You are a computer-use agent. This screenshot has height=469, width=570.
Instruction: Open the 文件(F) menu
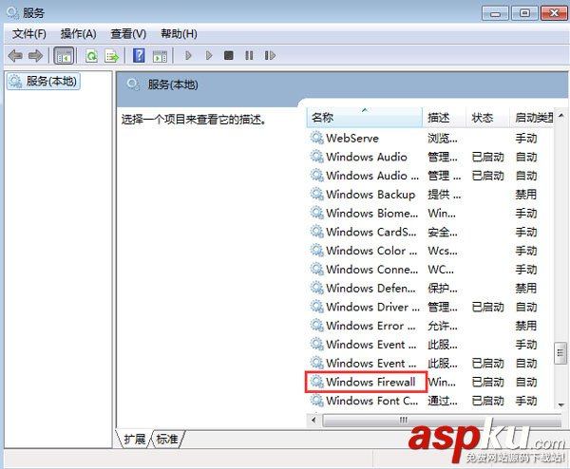point(29,34)
